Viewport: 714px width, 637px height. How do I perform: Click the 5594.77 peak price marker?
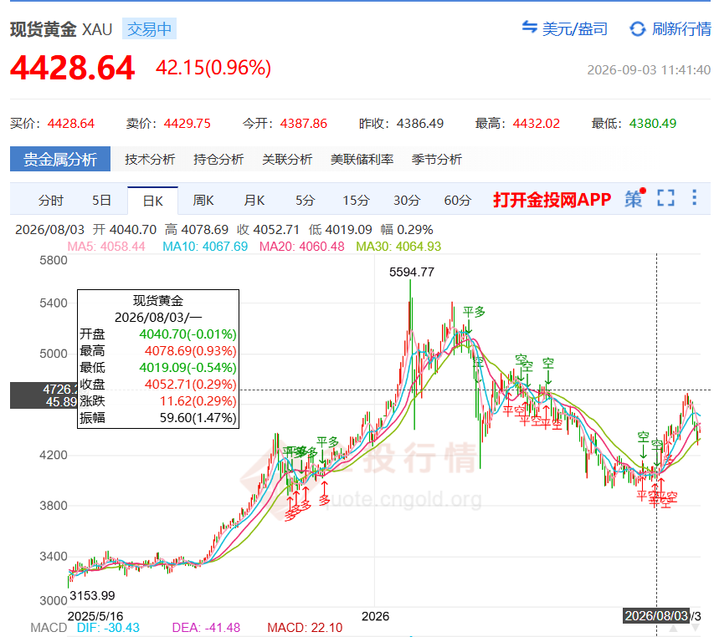412,273
